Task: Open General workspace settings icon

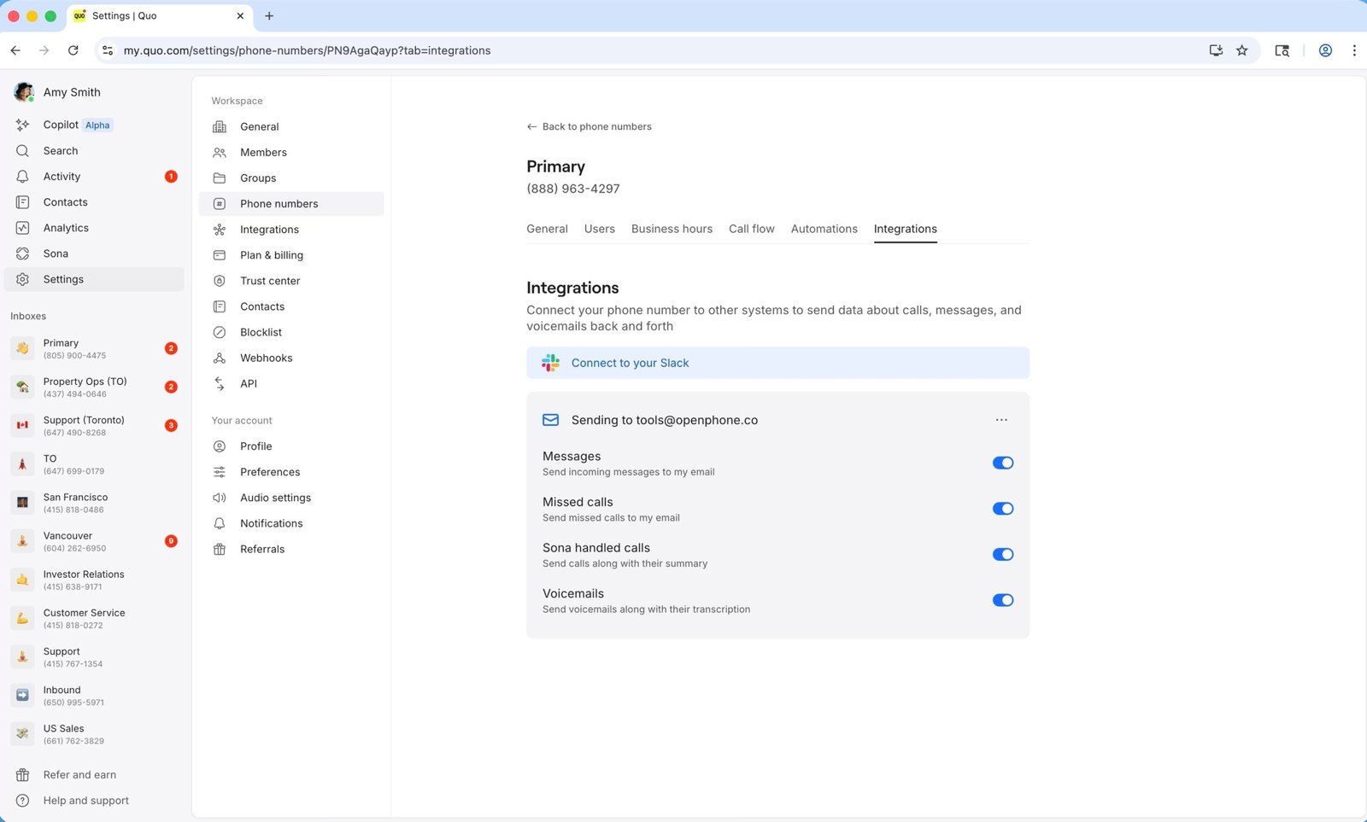Action: (x=220, y=126)
